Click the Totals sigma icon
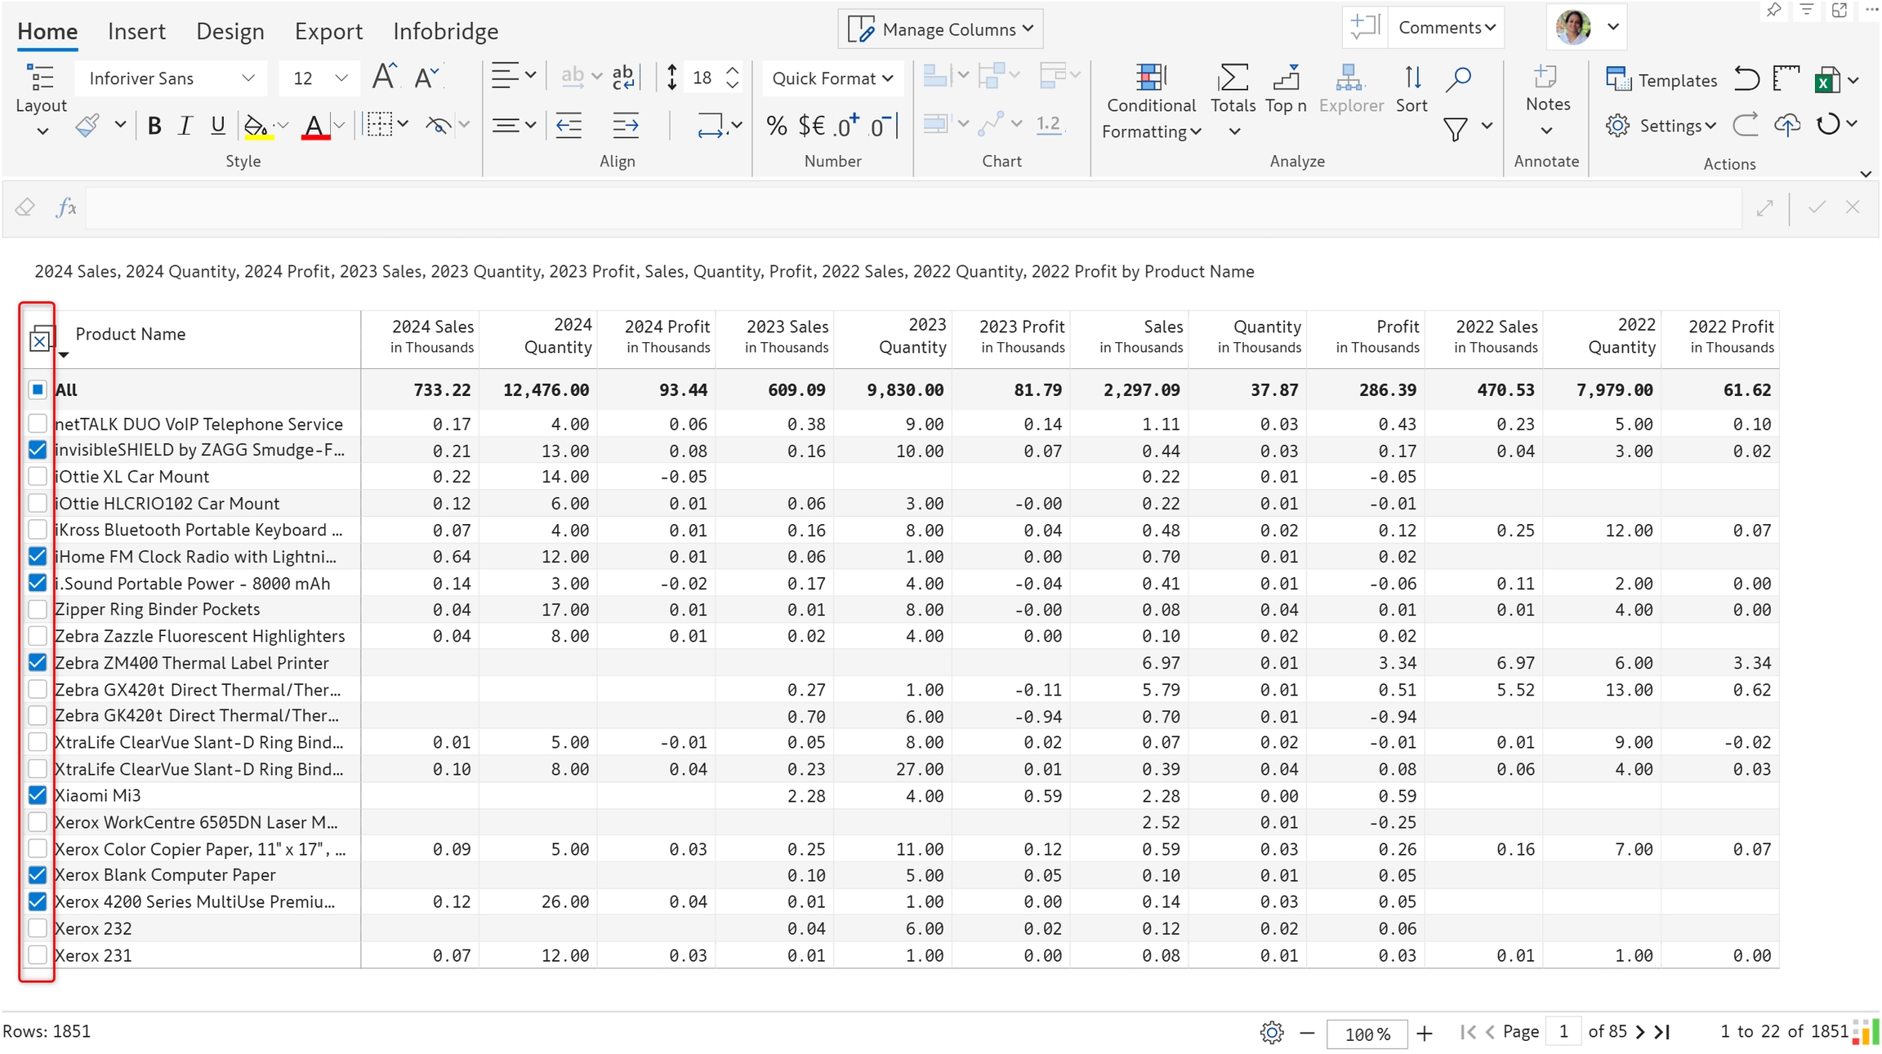 (1232, 78)
